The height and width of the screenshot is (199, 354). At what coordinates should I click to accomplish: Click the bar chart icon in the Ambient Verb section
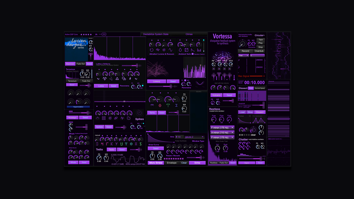pyautogui.click(x=199, y=50)
